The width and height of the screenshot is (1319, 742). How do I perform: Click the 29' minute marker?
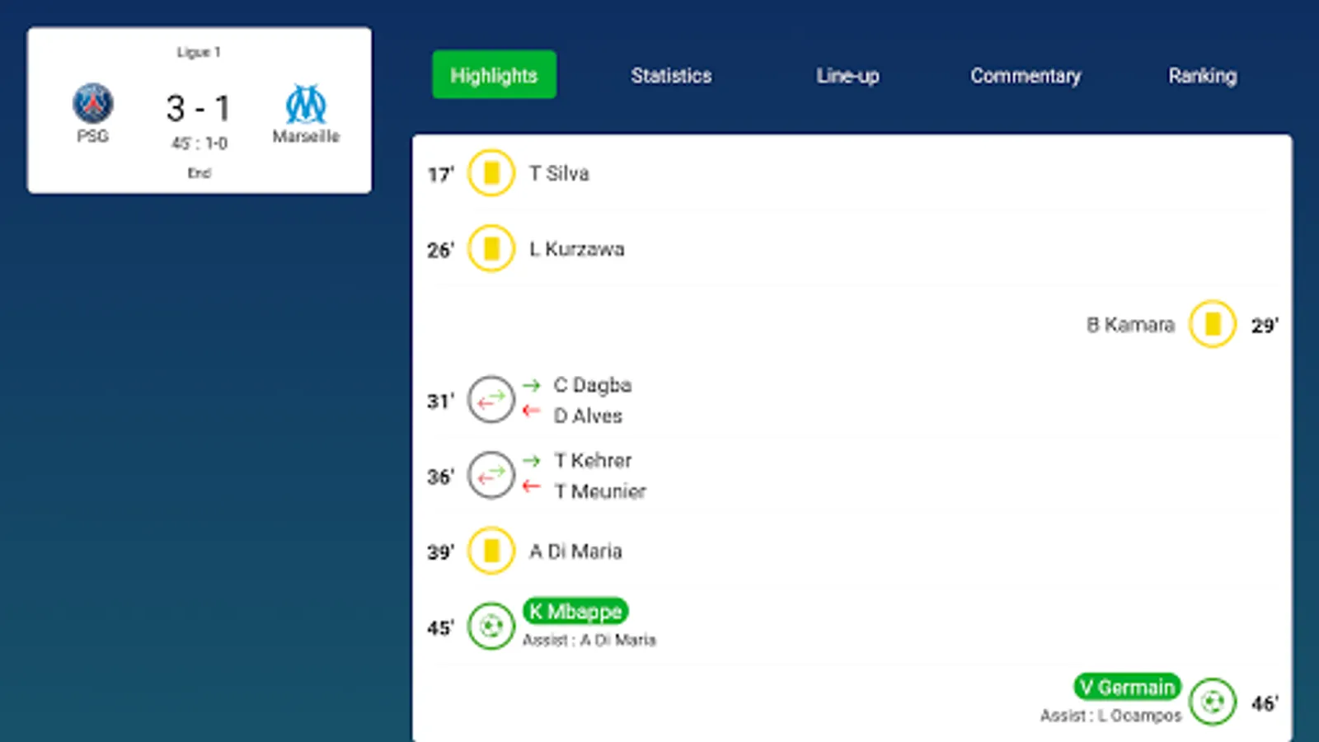1265,326
